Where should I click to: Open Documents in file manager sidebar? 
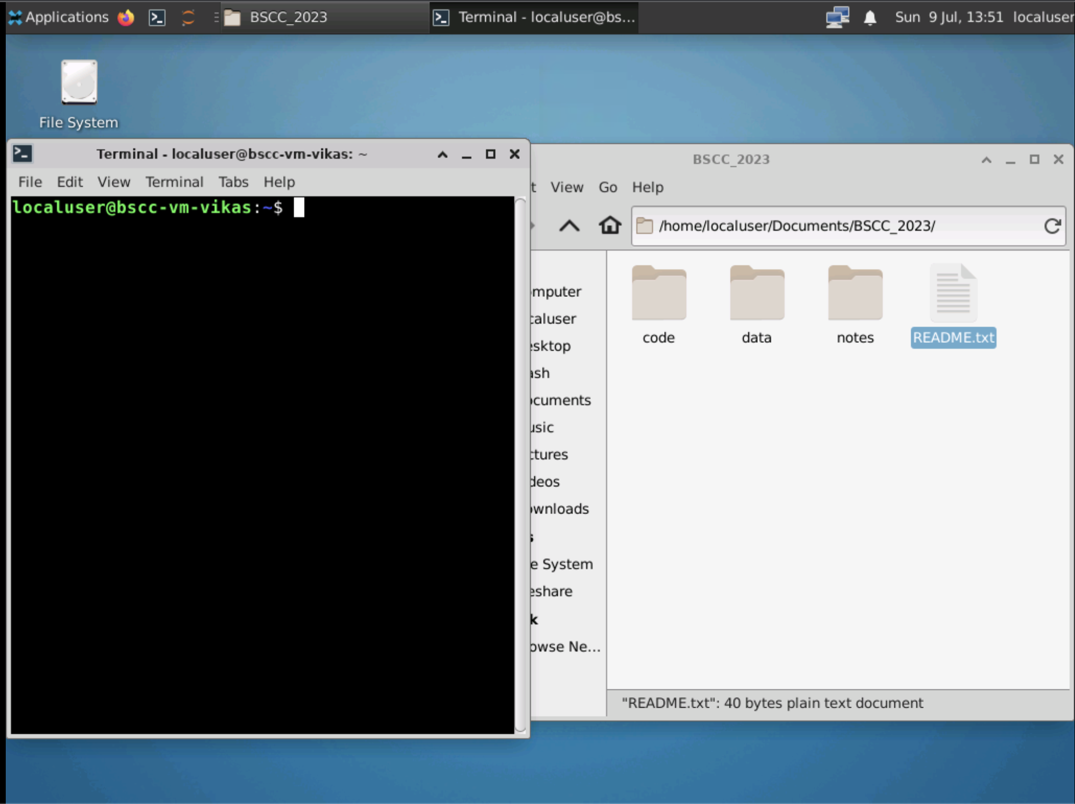click(x=561, y=400)
